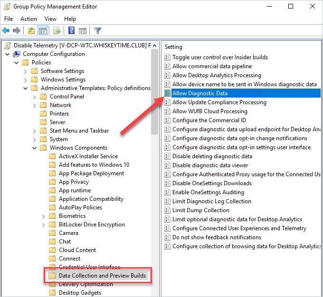The image size is (323, 297).
Task: Select Limit Diagnostic Log Collection setting
Action: 212,201
